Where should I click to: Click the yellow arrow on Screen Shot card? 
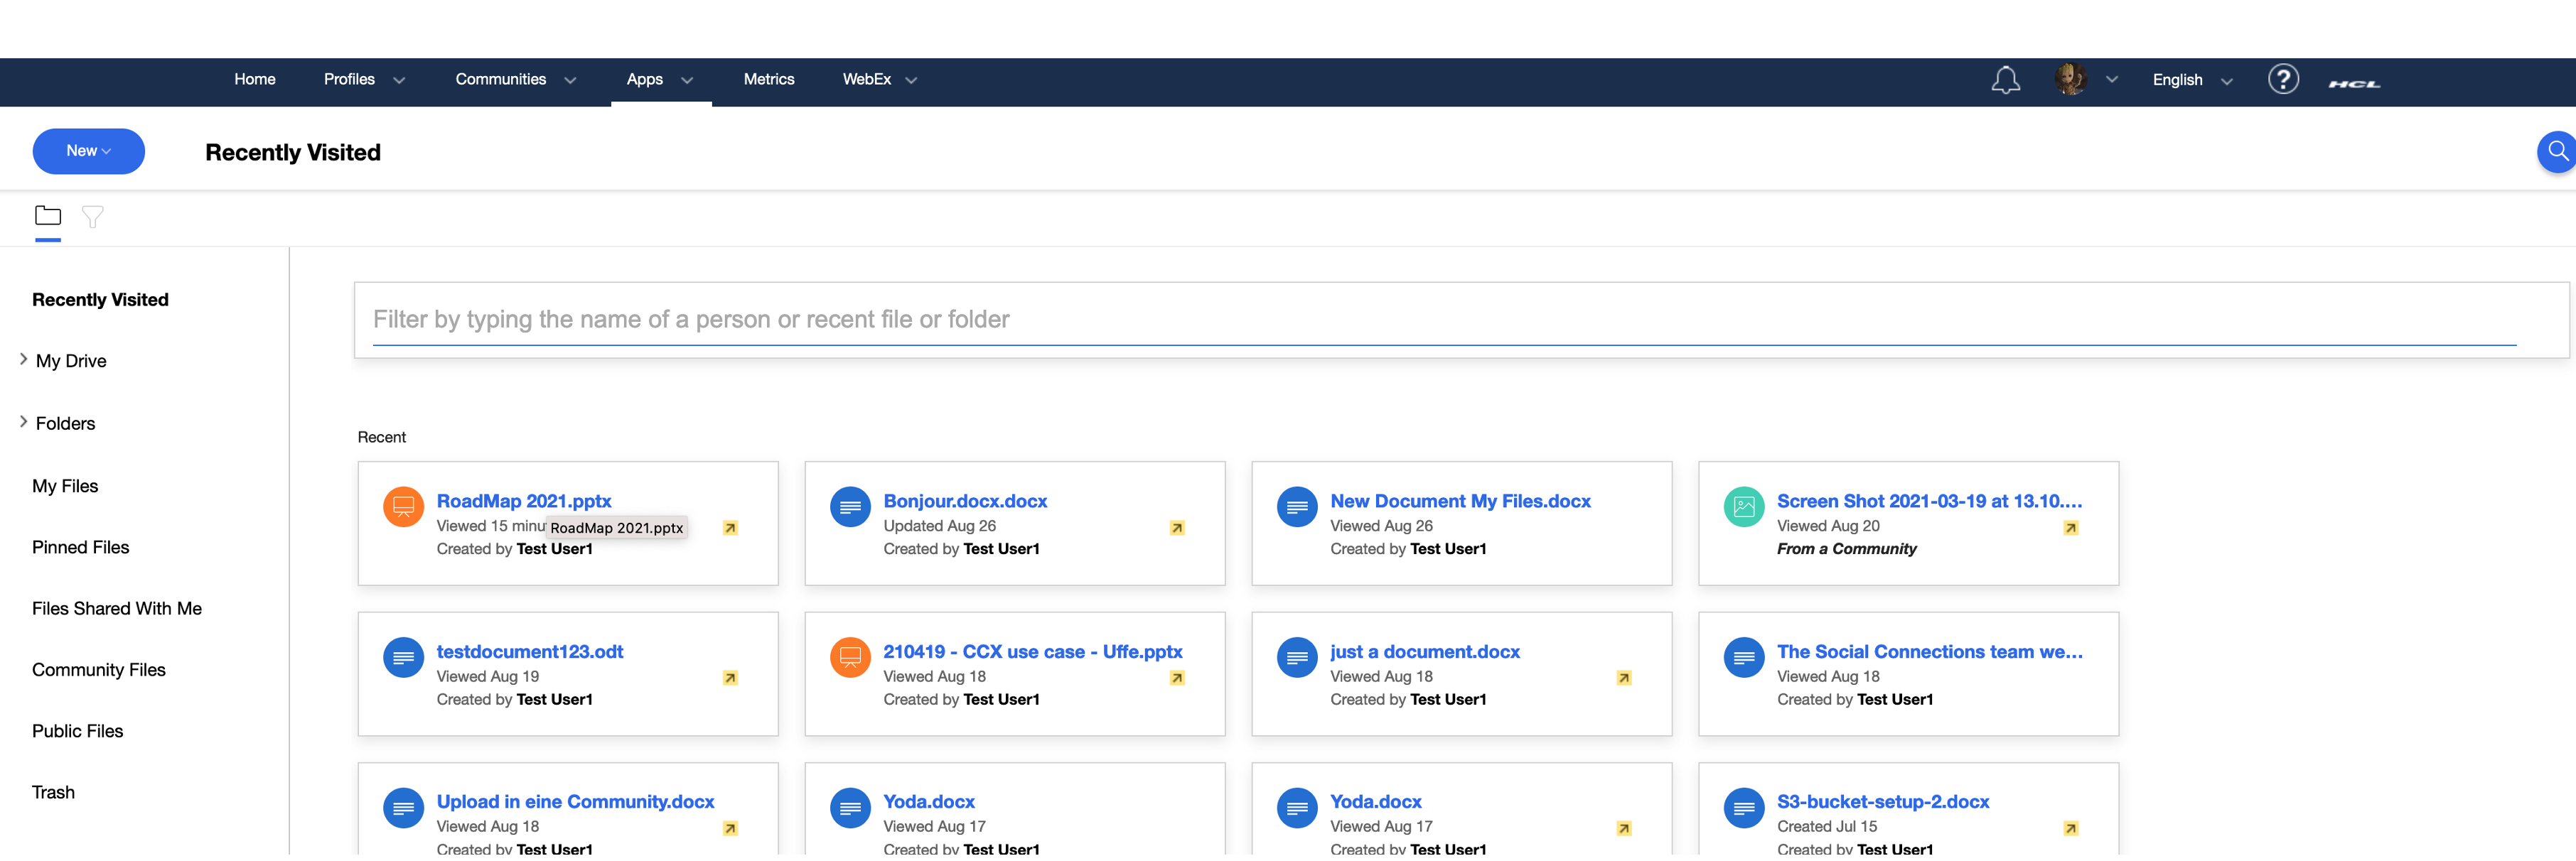2071,529
